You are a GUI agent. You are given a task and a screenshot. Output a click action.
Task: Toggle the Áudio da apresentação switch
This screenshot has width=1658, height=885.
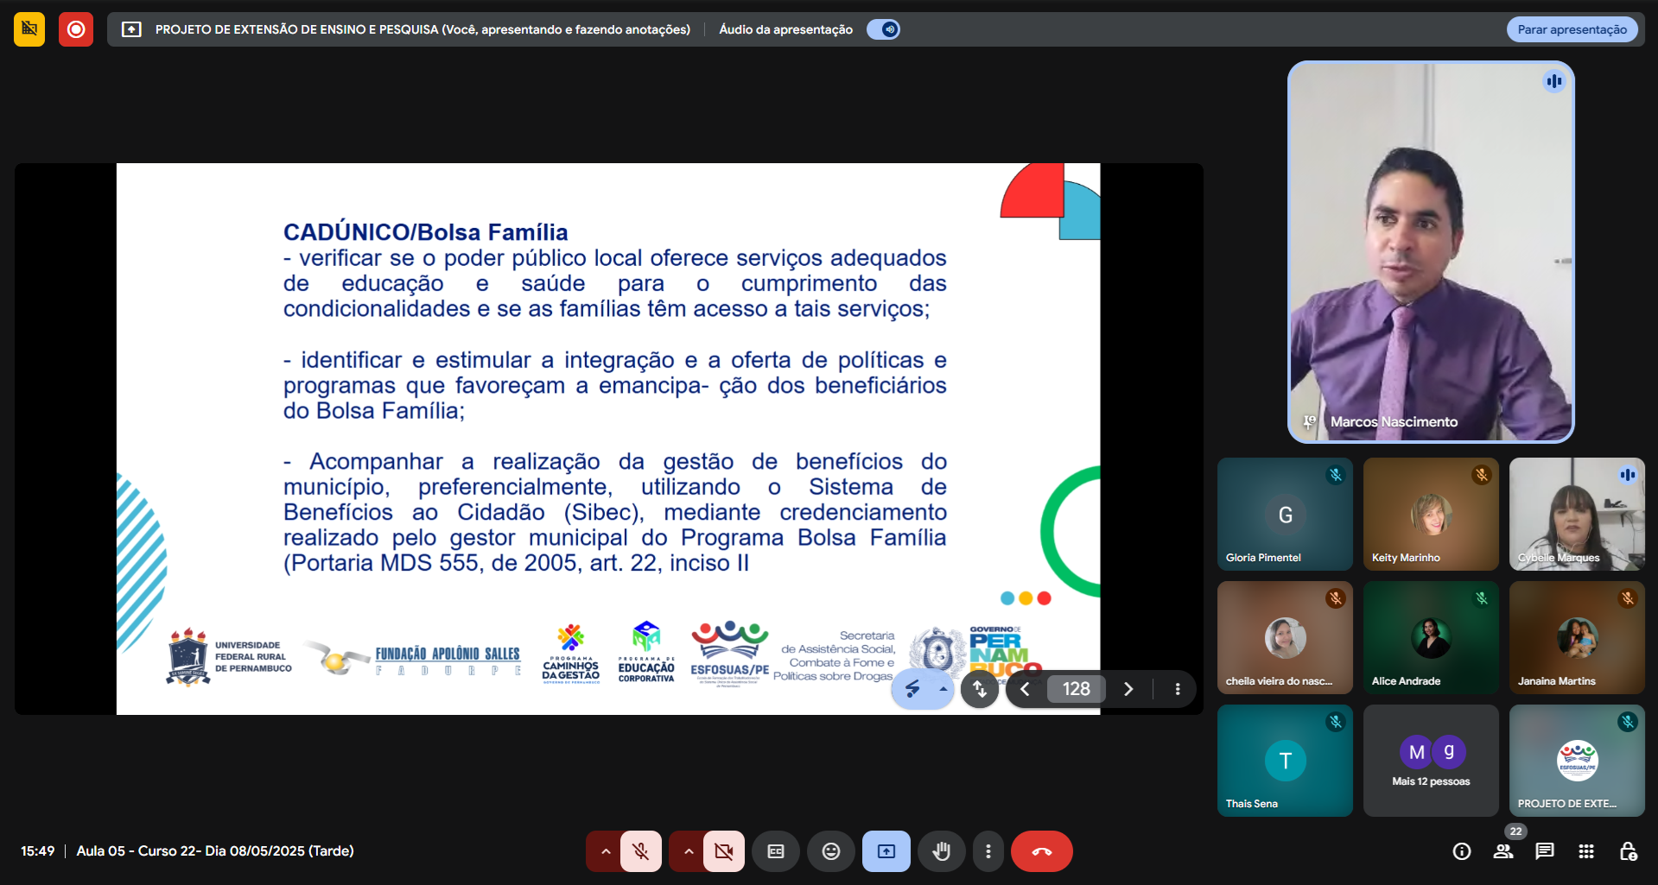tap(883, 29)
